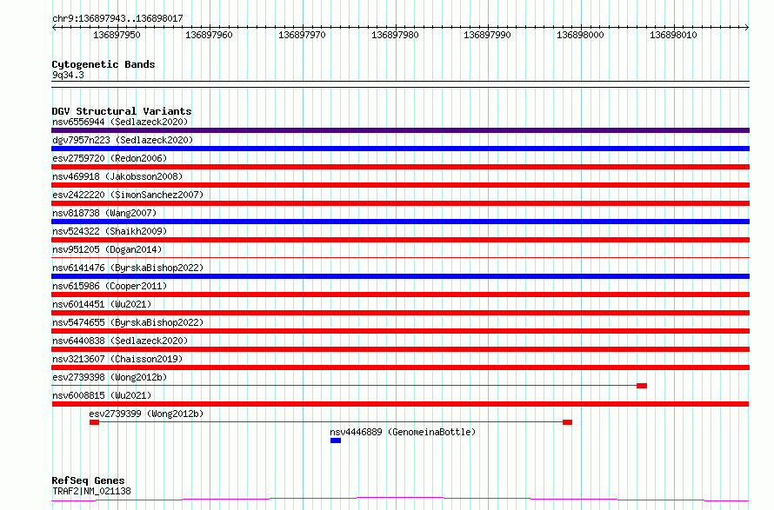Open the TRAF2|NM_021138 gene label
The width and height of the screenshot is (774, 510).
coord(92,491)
